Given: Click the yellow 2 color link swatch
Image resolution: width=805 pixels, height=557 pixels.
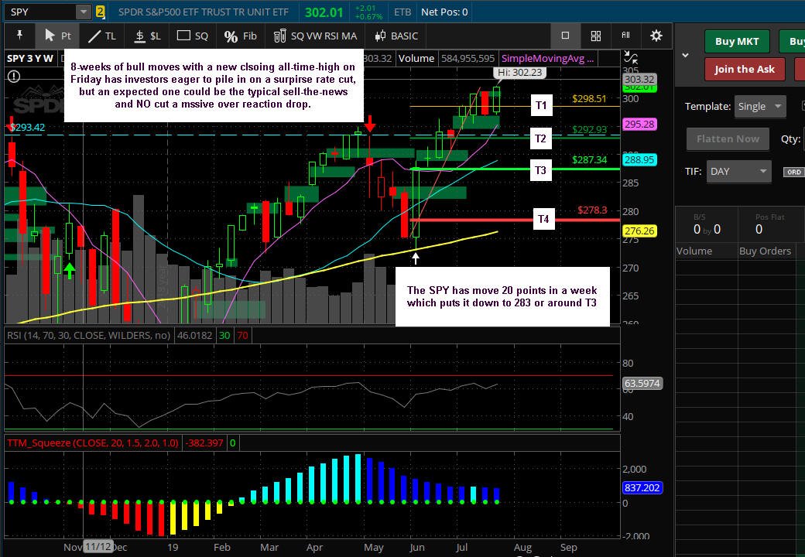Looking at the screenshot, I should pos(100,12).
